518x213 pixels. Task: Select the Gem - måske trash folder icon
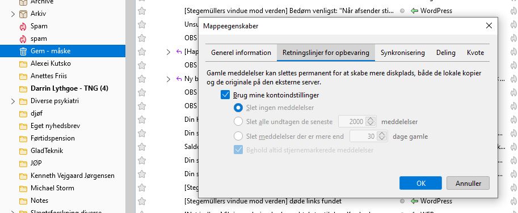23,51
